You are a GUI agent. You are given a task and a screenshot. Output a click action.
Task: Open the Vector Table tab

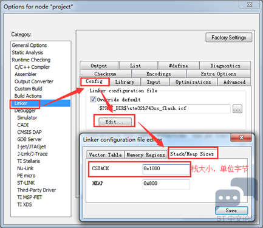105,155
